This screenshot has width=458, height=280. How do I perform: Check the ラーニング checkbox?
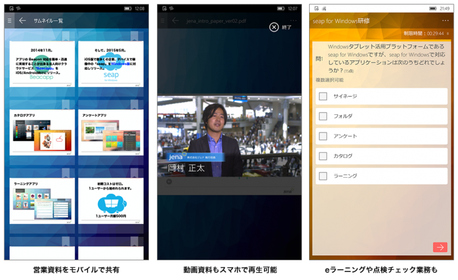pyautogui.click(x=323, y=176)
